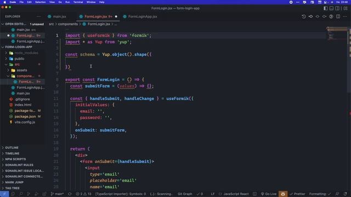
Task: Expand the public folder
Action: tap(6, 59)
